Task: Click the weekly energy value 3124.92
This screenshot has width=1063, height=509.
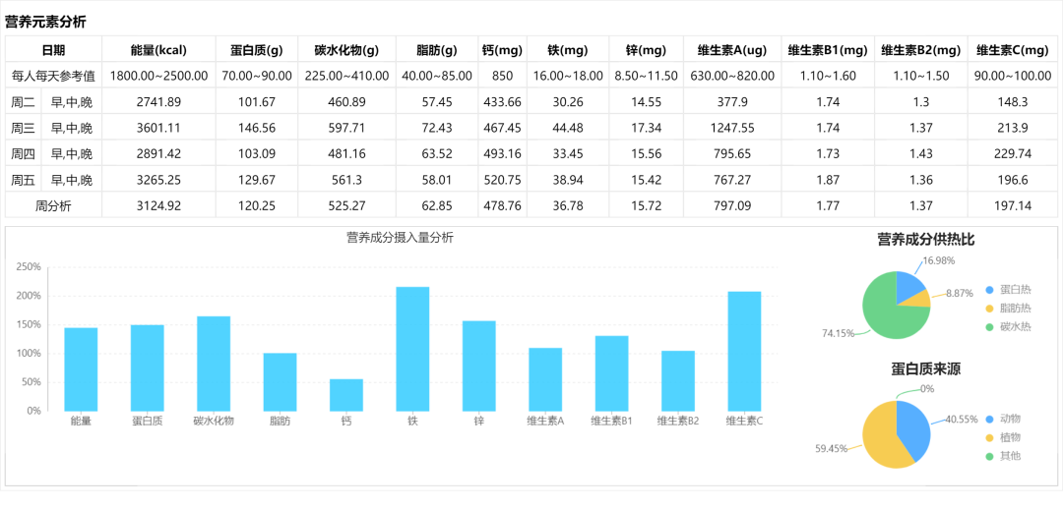Action: click(x=158, y=205)
